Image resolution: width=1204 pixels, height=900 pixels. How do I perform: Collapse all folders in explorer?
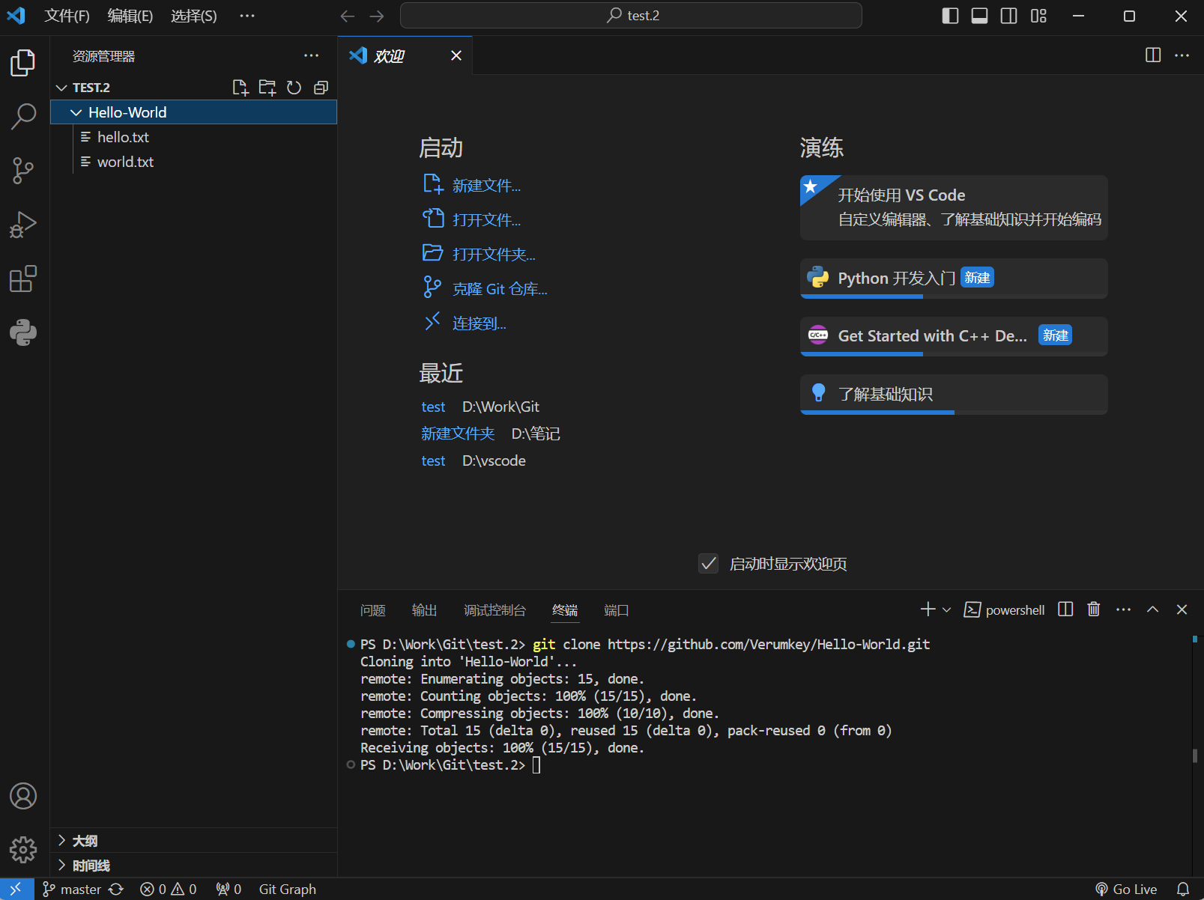(321, 88)
